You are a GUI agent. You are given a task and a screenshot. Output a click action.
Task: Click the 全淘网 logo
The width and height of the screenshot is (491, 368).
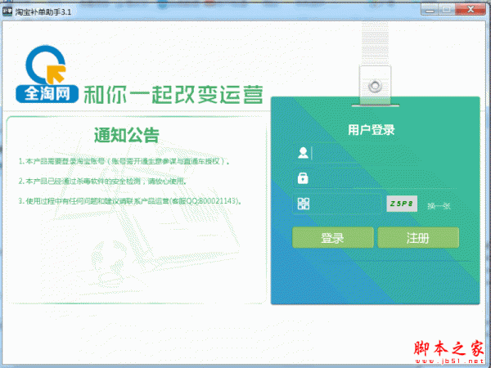point(47,74)
